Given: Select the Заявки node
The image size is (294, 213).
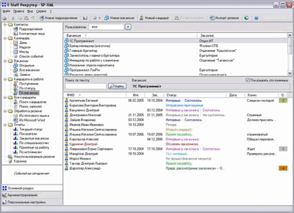Looking at the screenshot, I should [25, 75].
